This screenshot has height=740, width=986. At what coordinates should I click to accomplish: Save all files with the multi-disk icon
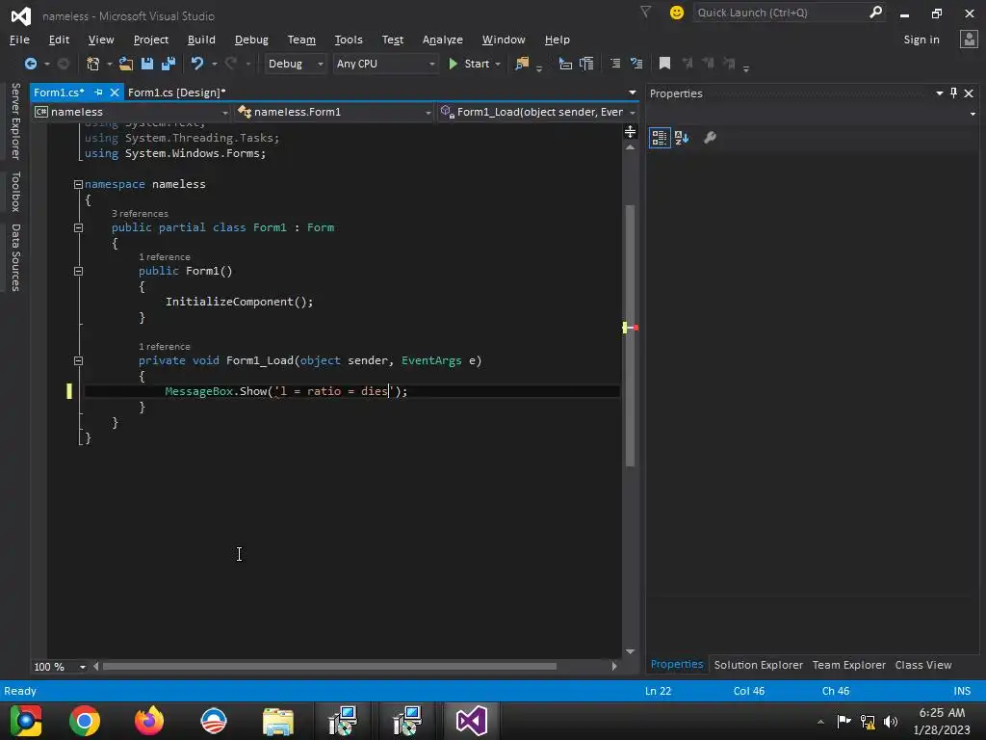point(169,64)
